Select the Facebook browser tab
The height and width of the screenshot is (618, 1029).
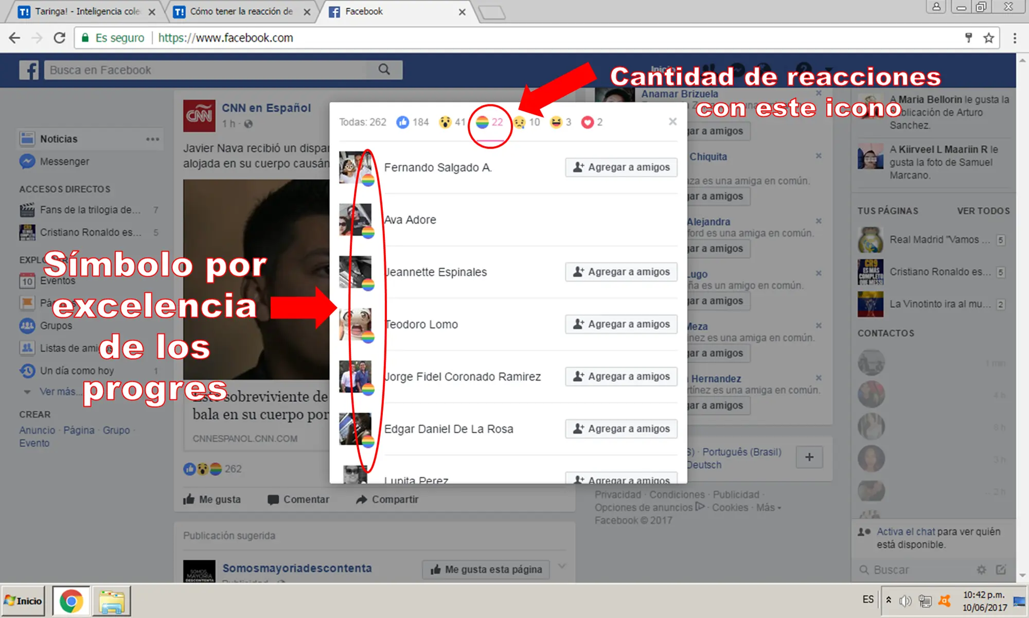(396, 11)
